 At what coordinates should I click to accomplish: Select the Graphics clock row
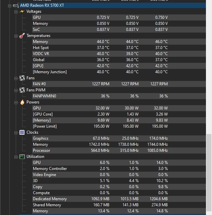point(119,138)
